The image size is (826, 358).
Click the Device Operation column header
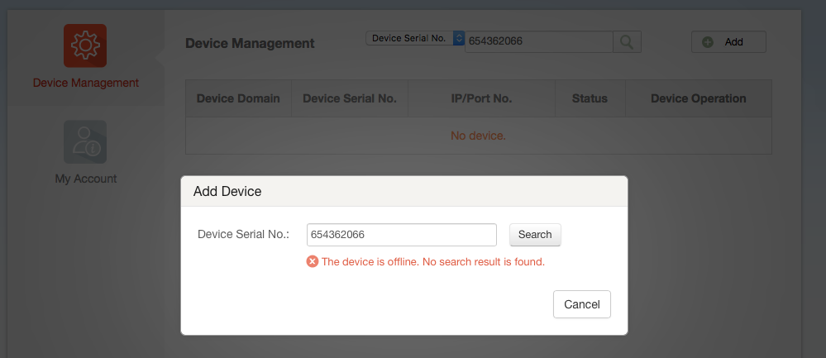pyautogui.click(x=698, y=98)
